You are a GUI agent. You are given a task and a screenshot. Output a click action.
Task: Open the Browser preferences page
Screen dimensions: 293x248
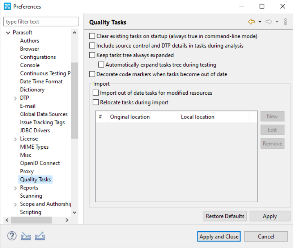[x=30, y=49]
